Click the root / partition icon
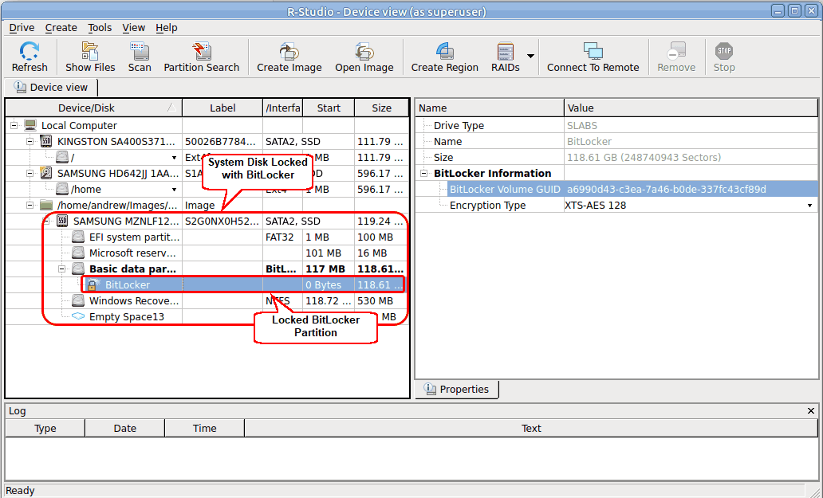 (x=62, y=157)
